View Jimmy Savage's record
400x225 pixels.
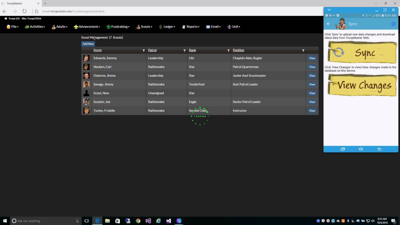point(312,84)
